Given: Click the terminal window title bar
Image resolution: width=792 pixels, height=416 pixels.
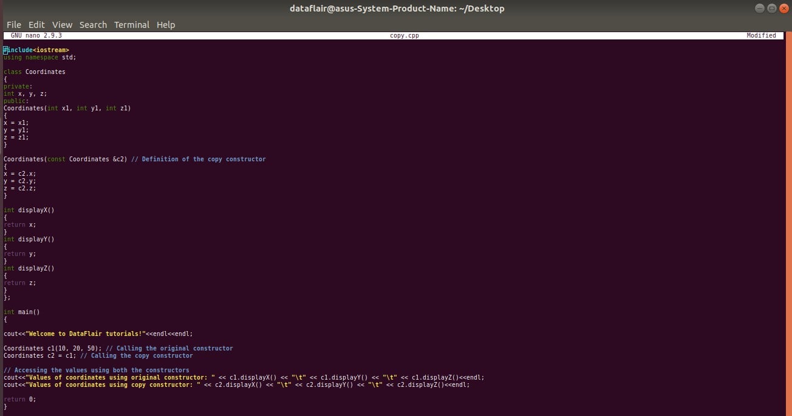Looking at the screenshot, I should point(396,8).
